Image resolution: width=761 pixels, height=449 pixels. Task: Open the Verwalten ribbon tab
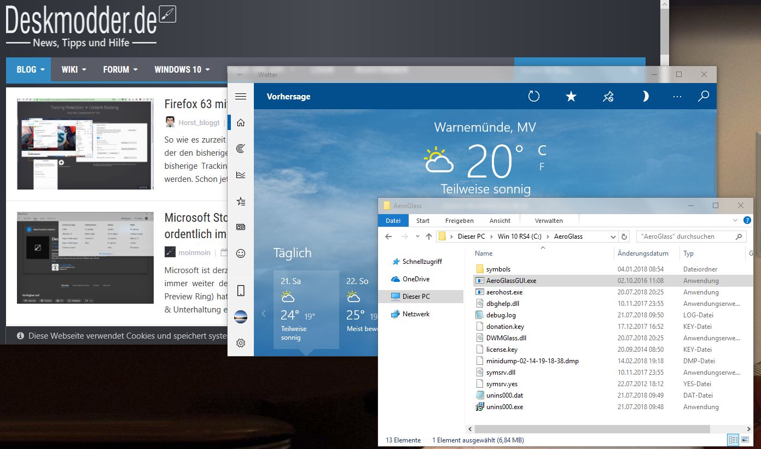click(x=549, y=221)
